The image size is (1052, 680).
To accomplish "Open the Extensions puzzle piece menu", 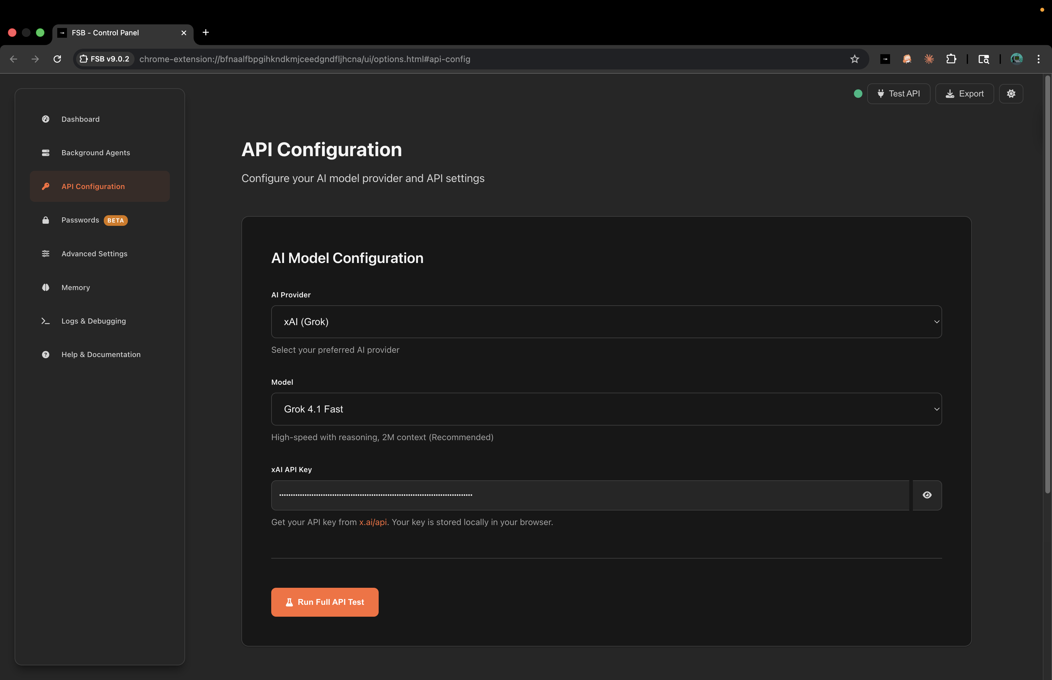I will click(951, 59).
